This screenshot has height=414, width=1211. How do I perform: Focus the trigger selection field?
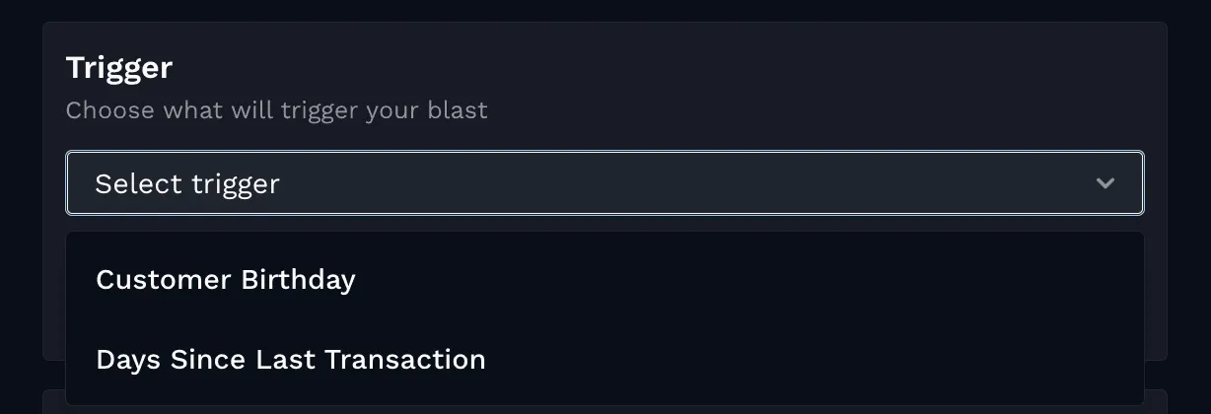[605, 183]
